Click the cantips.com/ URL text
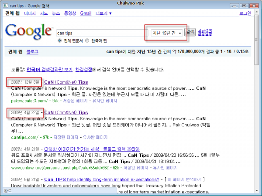Viewport: 262px width, 196px height. pyautogui.click(x=25, y=137)
